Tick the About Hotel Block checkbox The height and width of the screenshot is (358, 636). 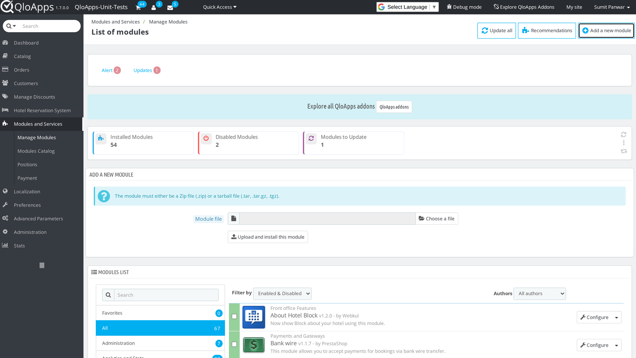234,317
